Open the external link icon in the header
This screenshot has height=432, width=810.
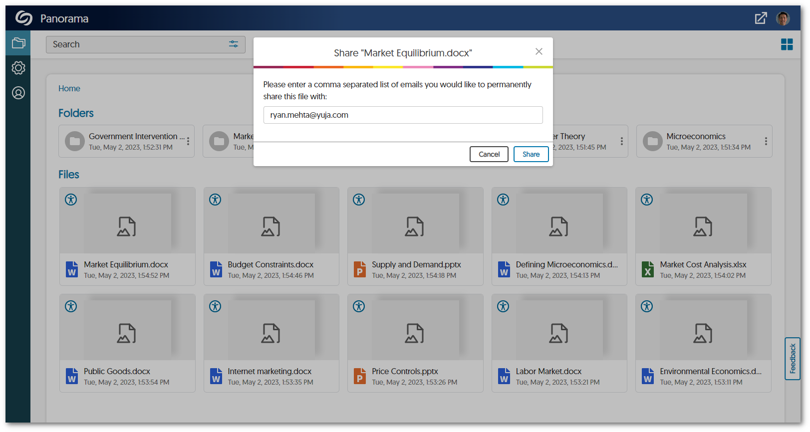coord(761,18)
